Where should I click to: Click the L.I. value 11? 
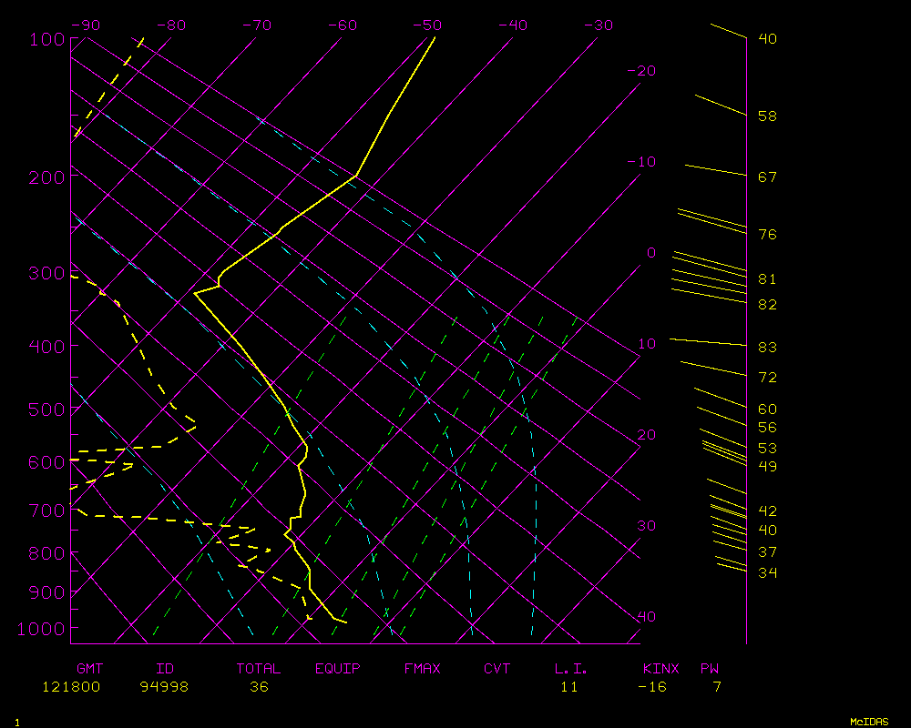coord(568,687)
